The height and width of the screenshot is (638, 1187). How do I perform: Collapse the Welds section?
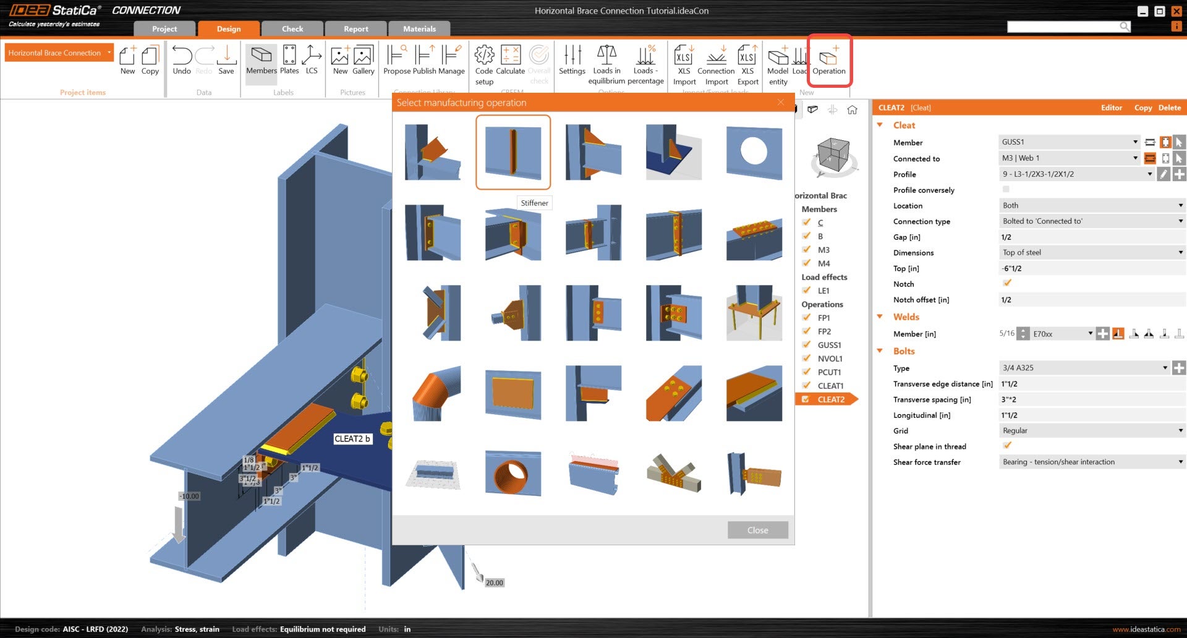(x=880, y=317)
